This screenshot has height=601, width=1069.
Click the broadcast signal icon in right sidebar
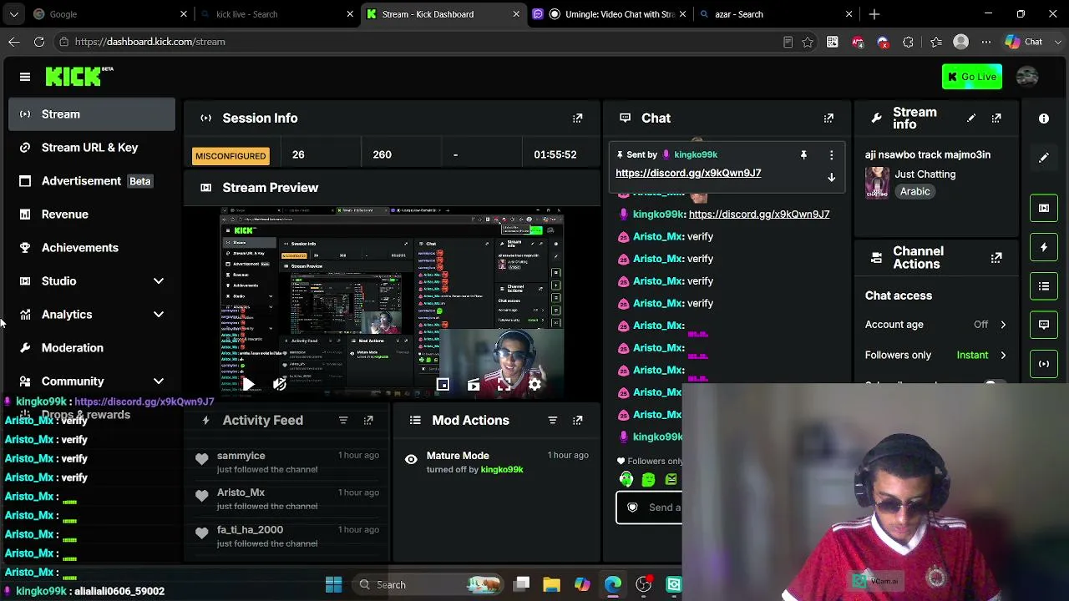tap(1044, 364)
